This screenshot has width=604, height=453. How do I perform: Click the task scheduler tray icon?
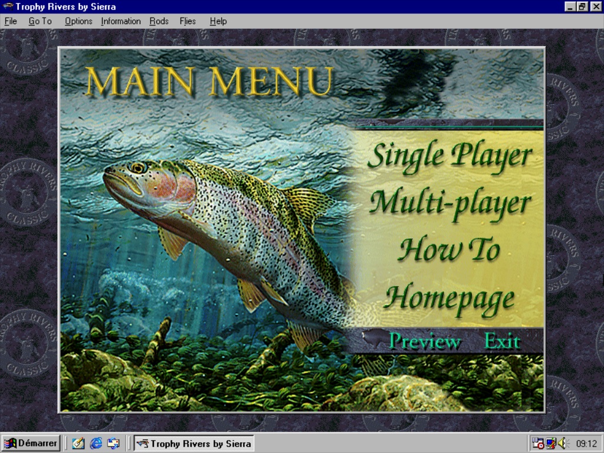538,443
